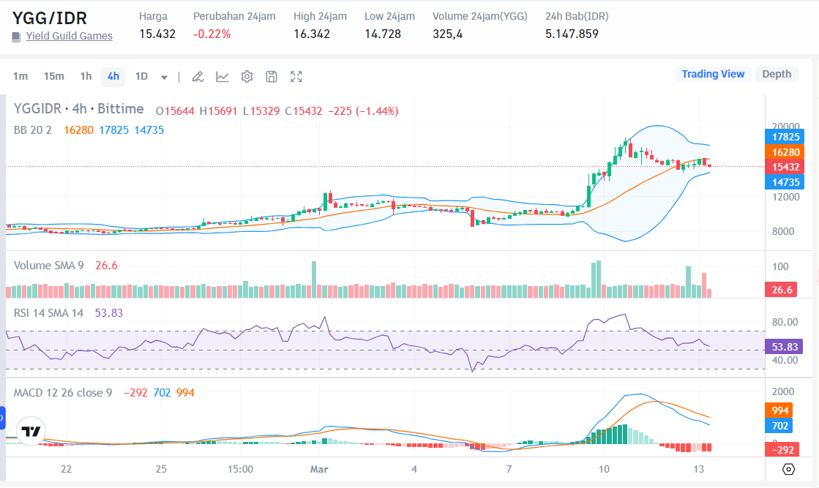Click the 702 MACD axis tag
Viewport: 819px width, 488px height.
point(779,426)
